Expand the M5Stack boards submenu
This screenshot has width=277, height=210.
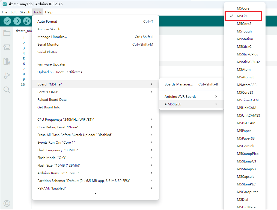[x=191, y=104]
